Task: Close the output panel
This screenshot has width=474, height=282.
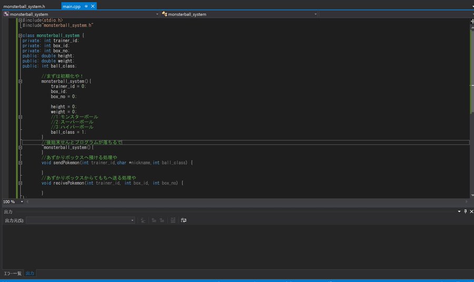Action: [x=471, y=211]
